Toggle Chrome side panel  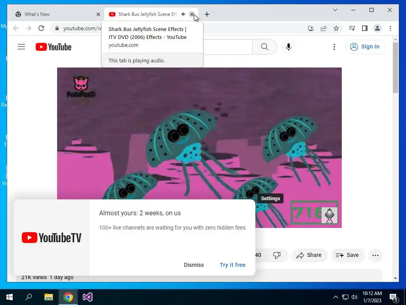(x=365, y=28)
